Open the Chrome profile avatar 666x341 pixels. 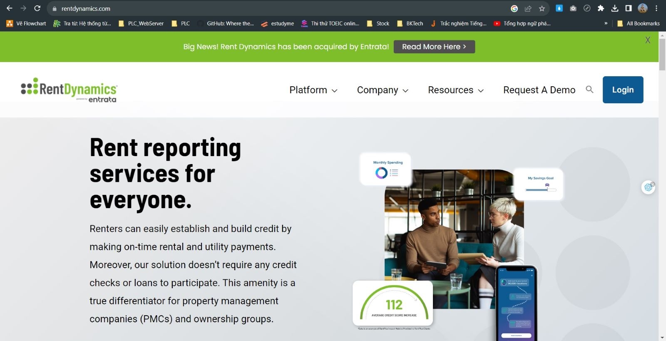(x=643, y=8)
